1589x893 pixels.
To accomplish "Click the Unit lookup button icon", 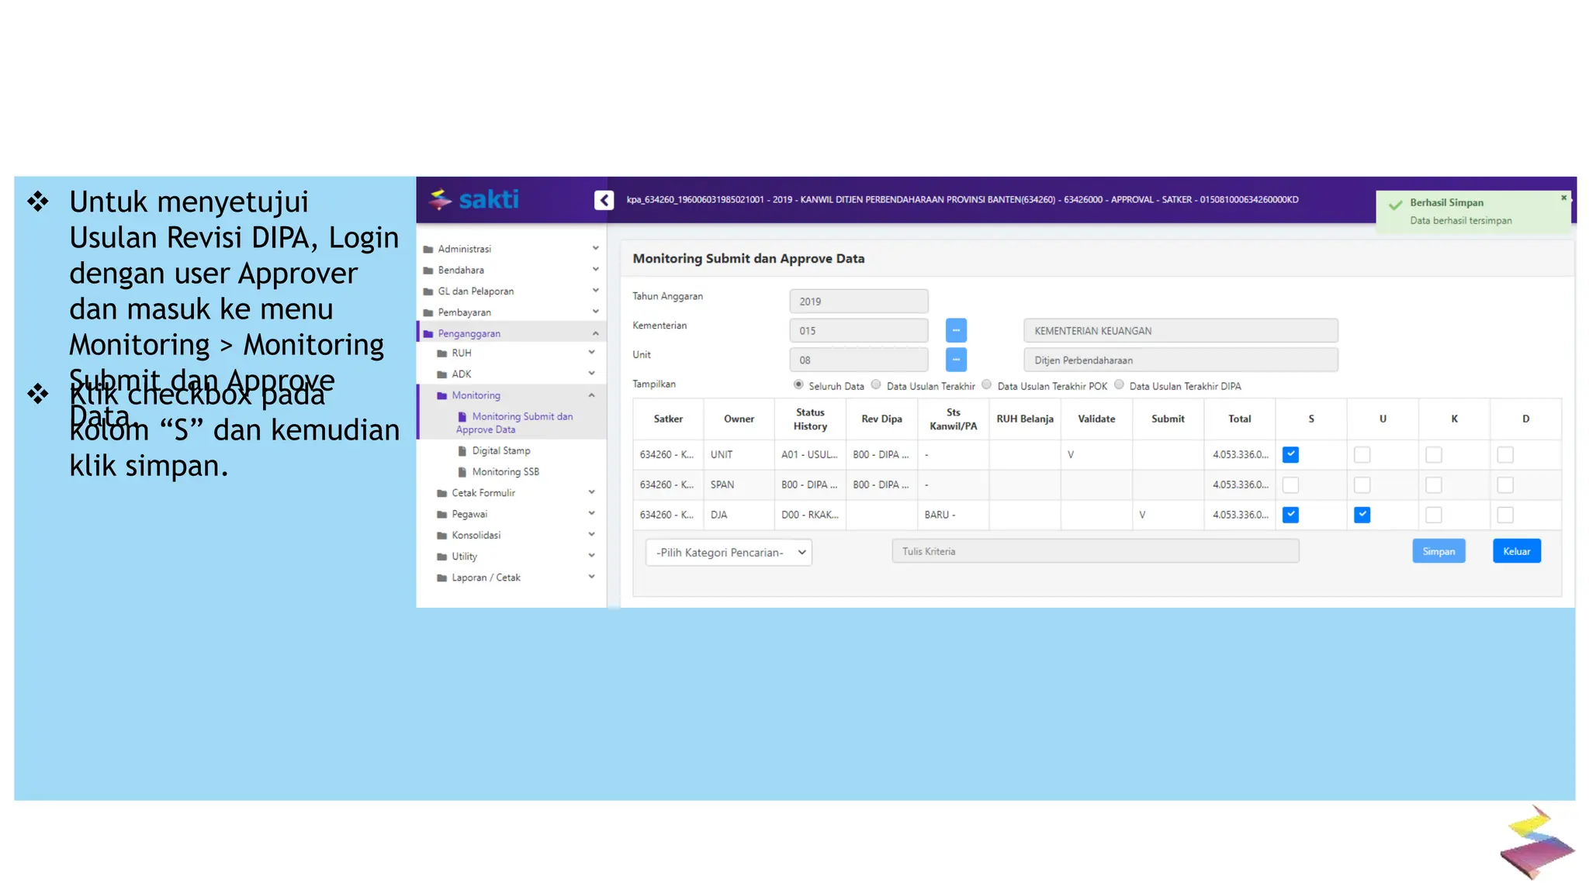I will click(956, 360).
